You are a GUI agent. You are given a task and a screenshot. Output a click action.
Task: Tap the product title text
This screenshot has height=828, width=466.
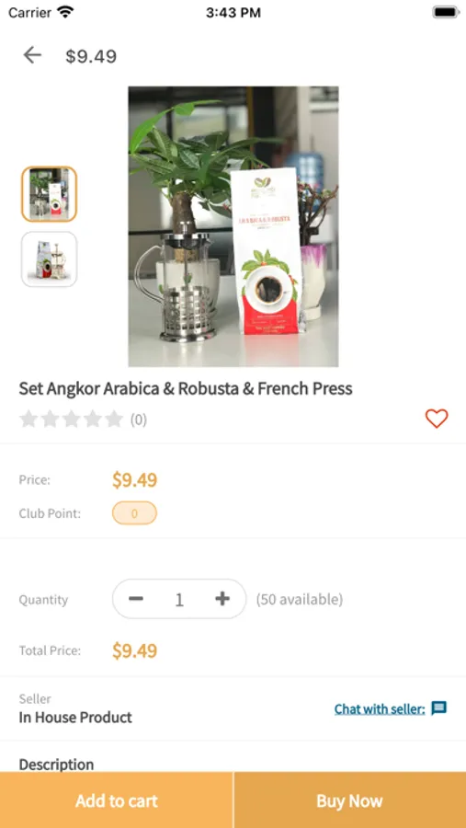[186, 388]
